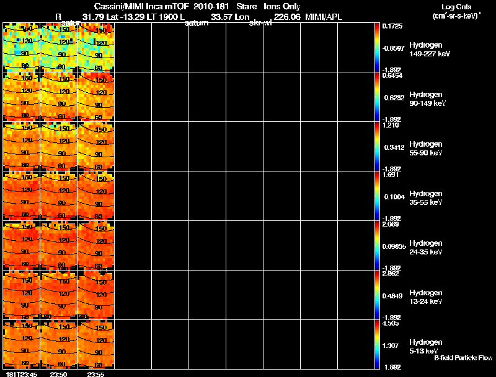The height and width of the screenshot is (377, 496).
Task: Open the 55-90 keV Hydrogen panel at 23:55
Action: point(96,146)
